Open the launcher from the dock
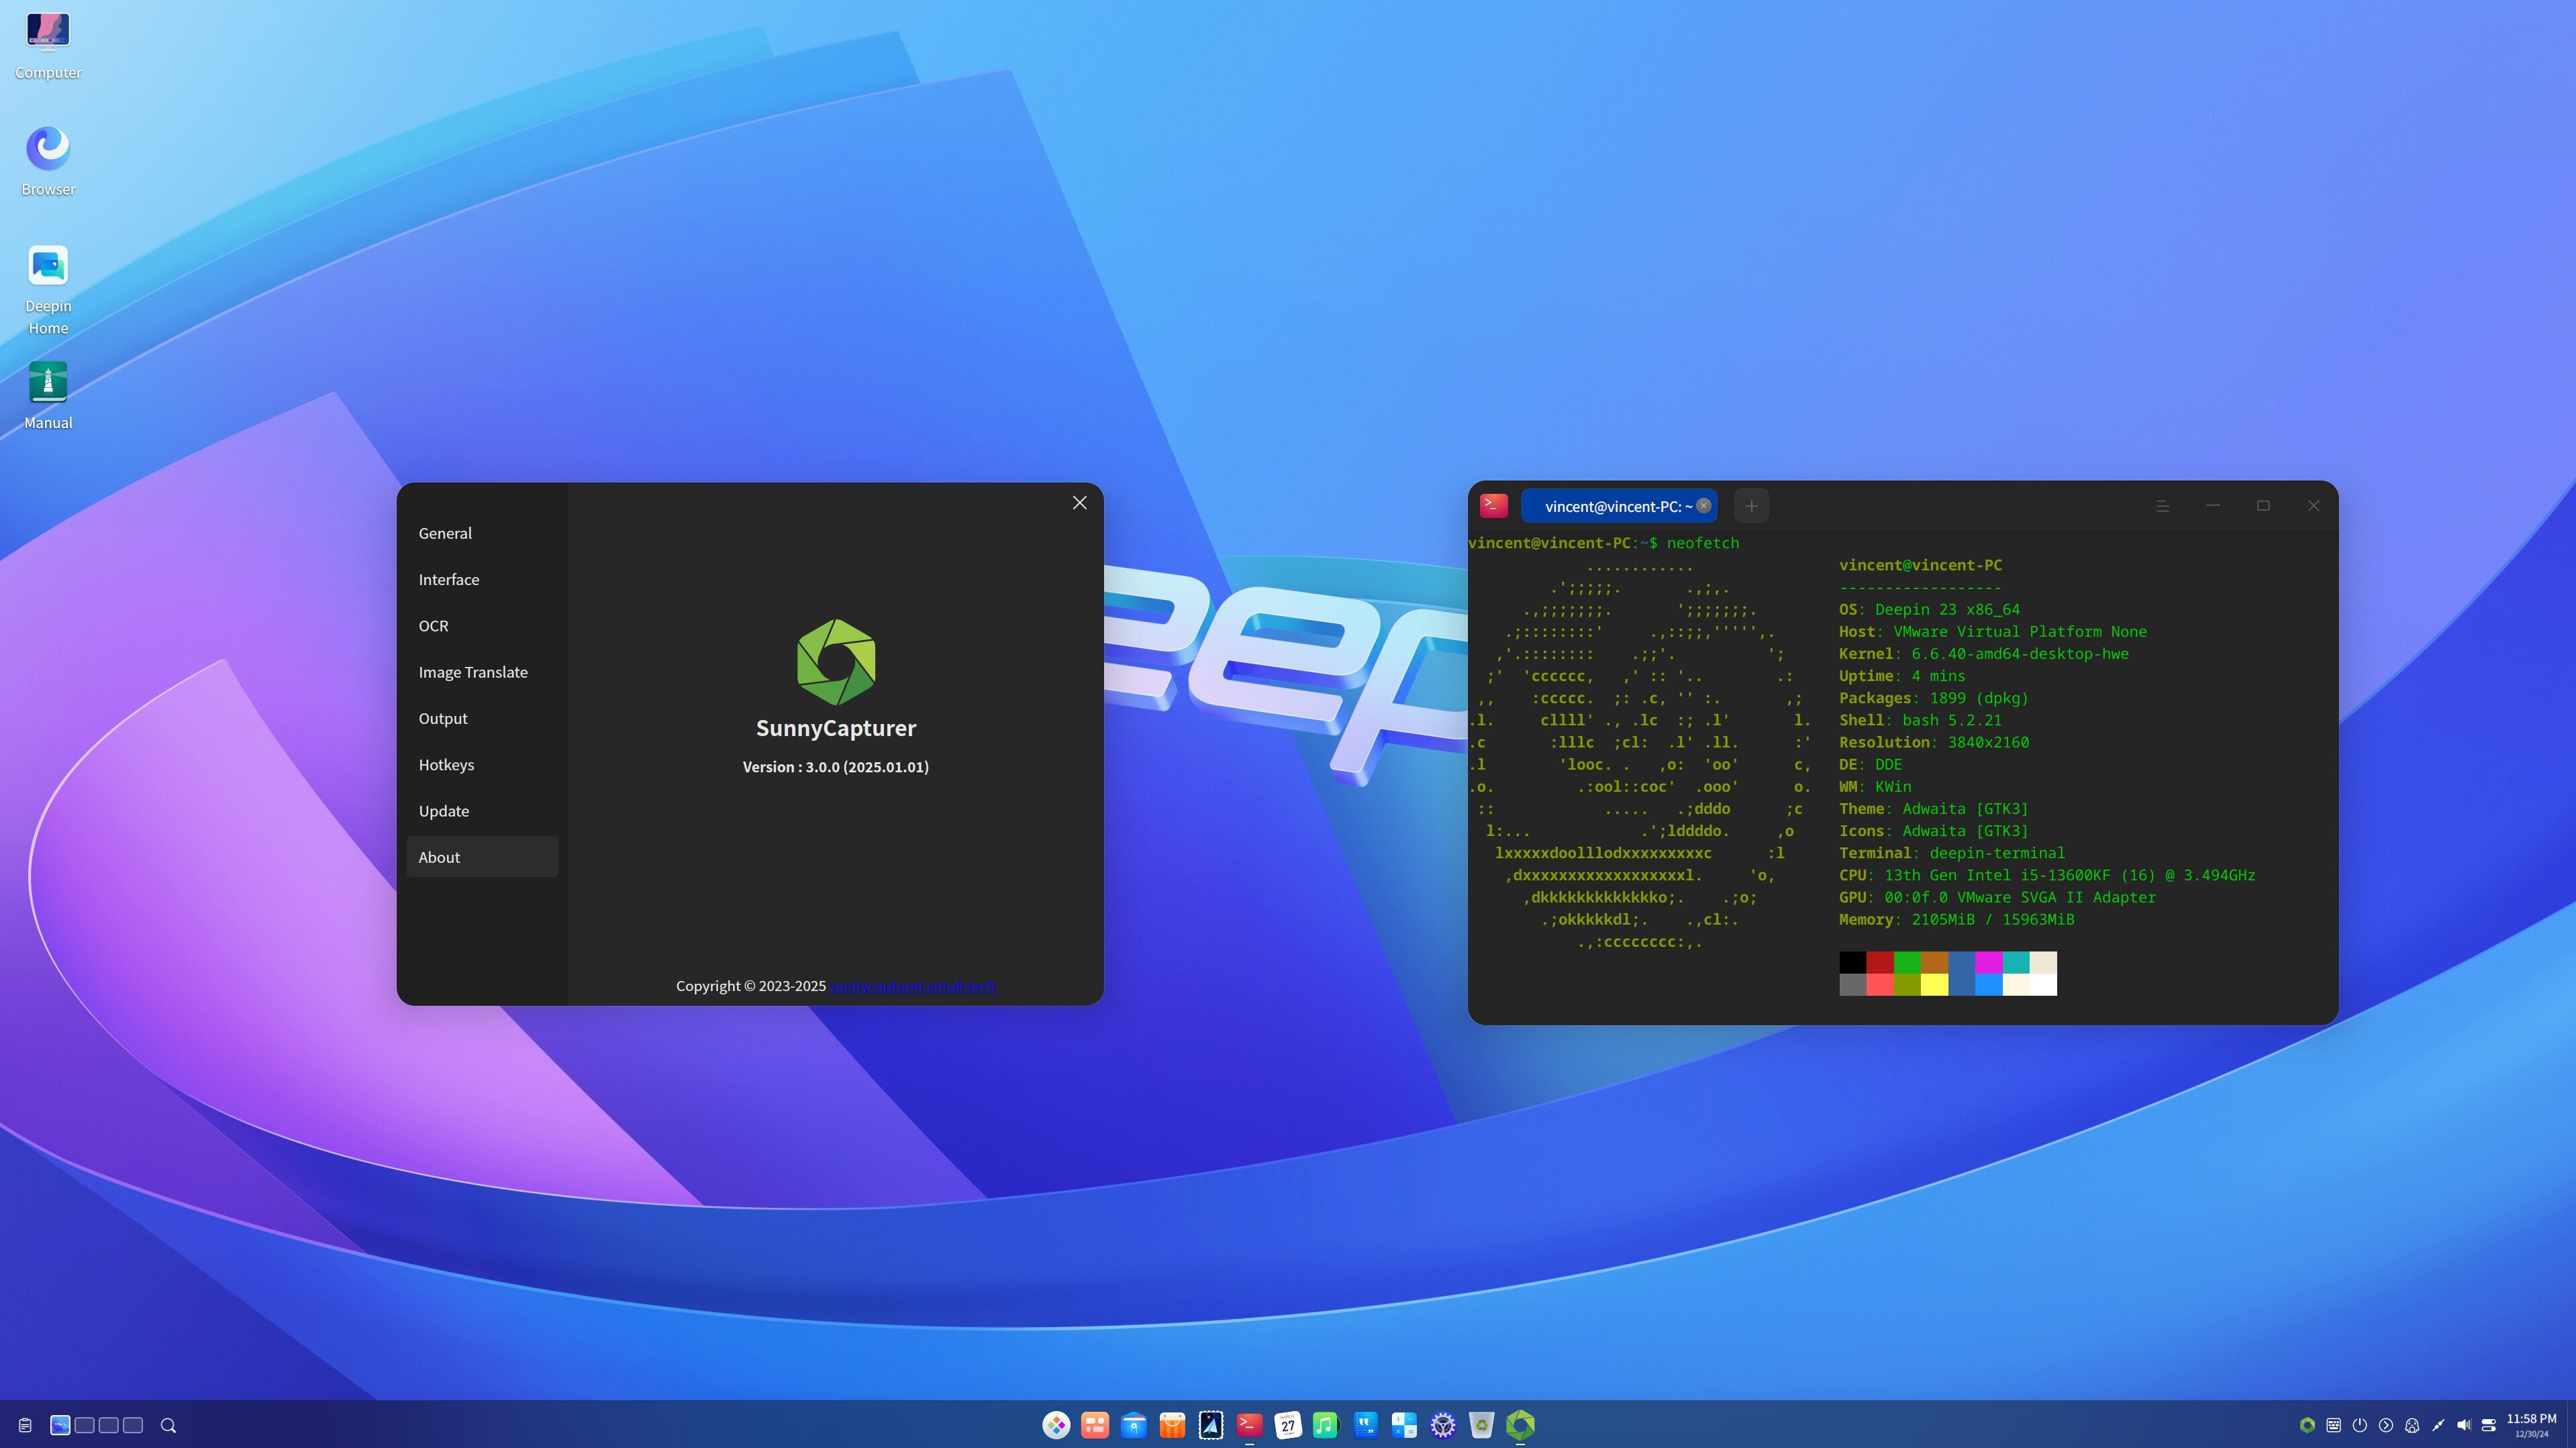The width and height of the screenshot is (2576, 1448). [x=1056, y=1425]
